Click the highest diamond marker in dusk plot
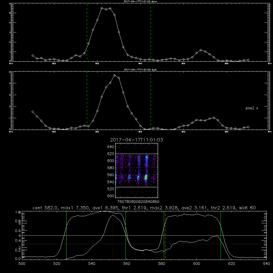 (x=115, y=75)
